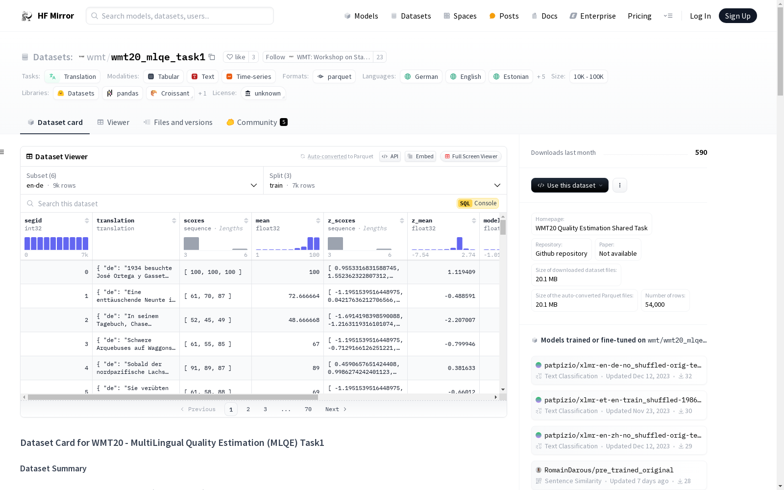Screen dimensions: 784x490
Task: Sort by the z_mean column
Action: point(474,220)
